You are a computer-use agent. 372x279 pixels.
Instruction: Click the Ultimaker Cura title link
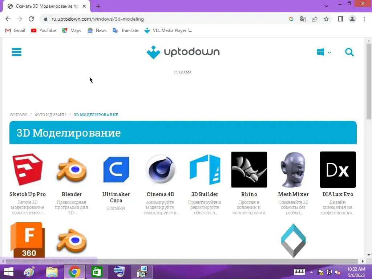[x=116, y=197]
